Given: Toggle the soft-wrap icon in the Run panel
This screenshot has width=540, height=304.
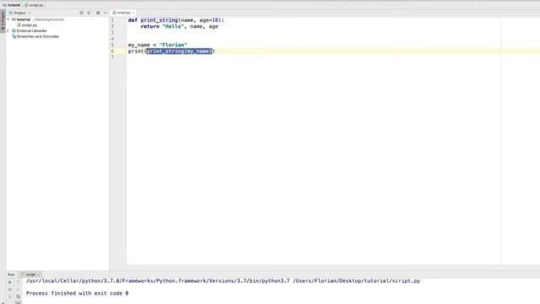Looking at the screenshot, I should [19, 296].
